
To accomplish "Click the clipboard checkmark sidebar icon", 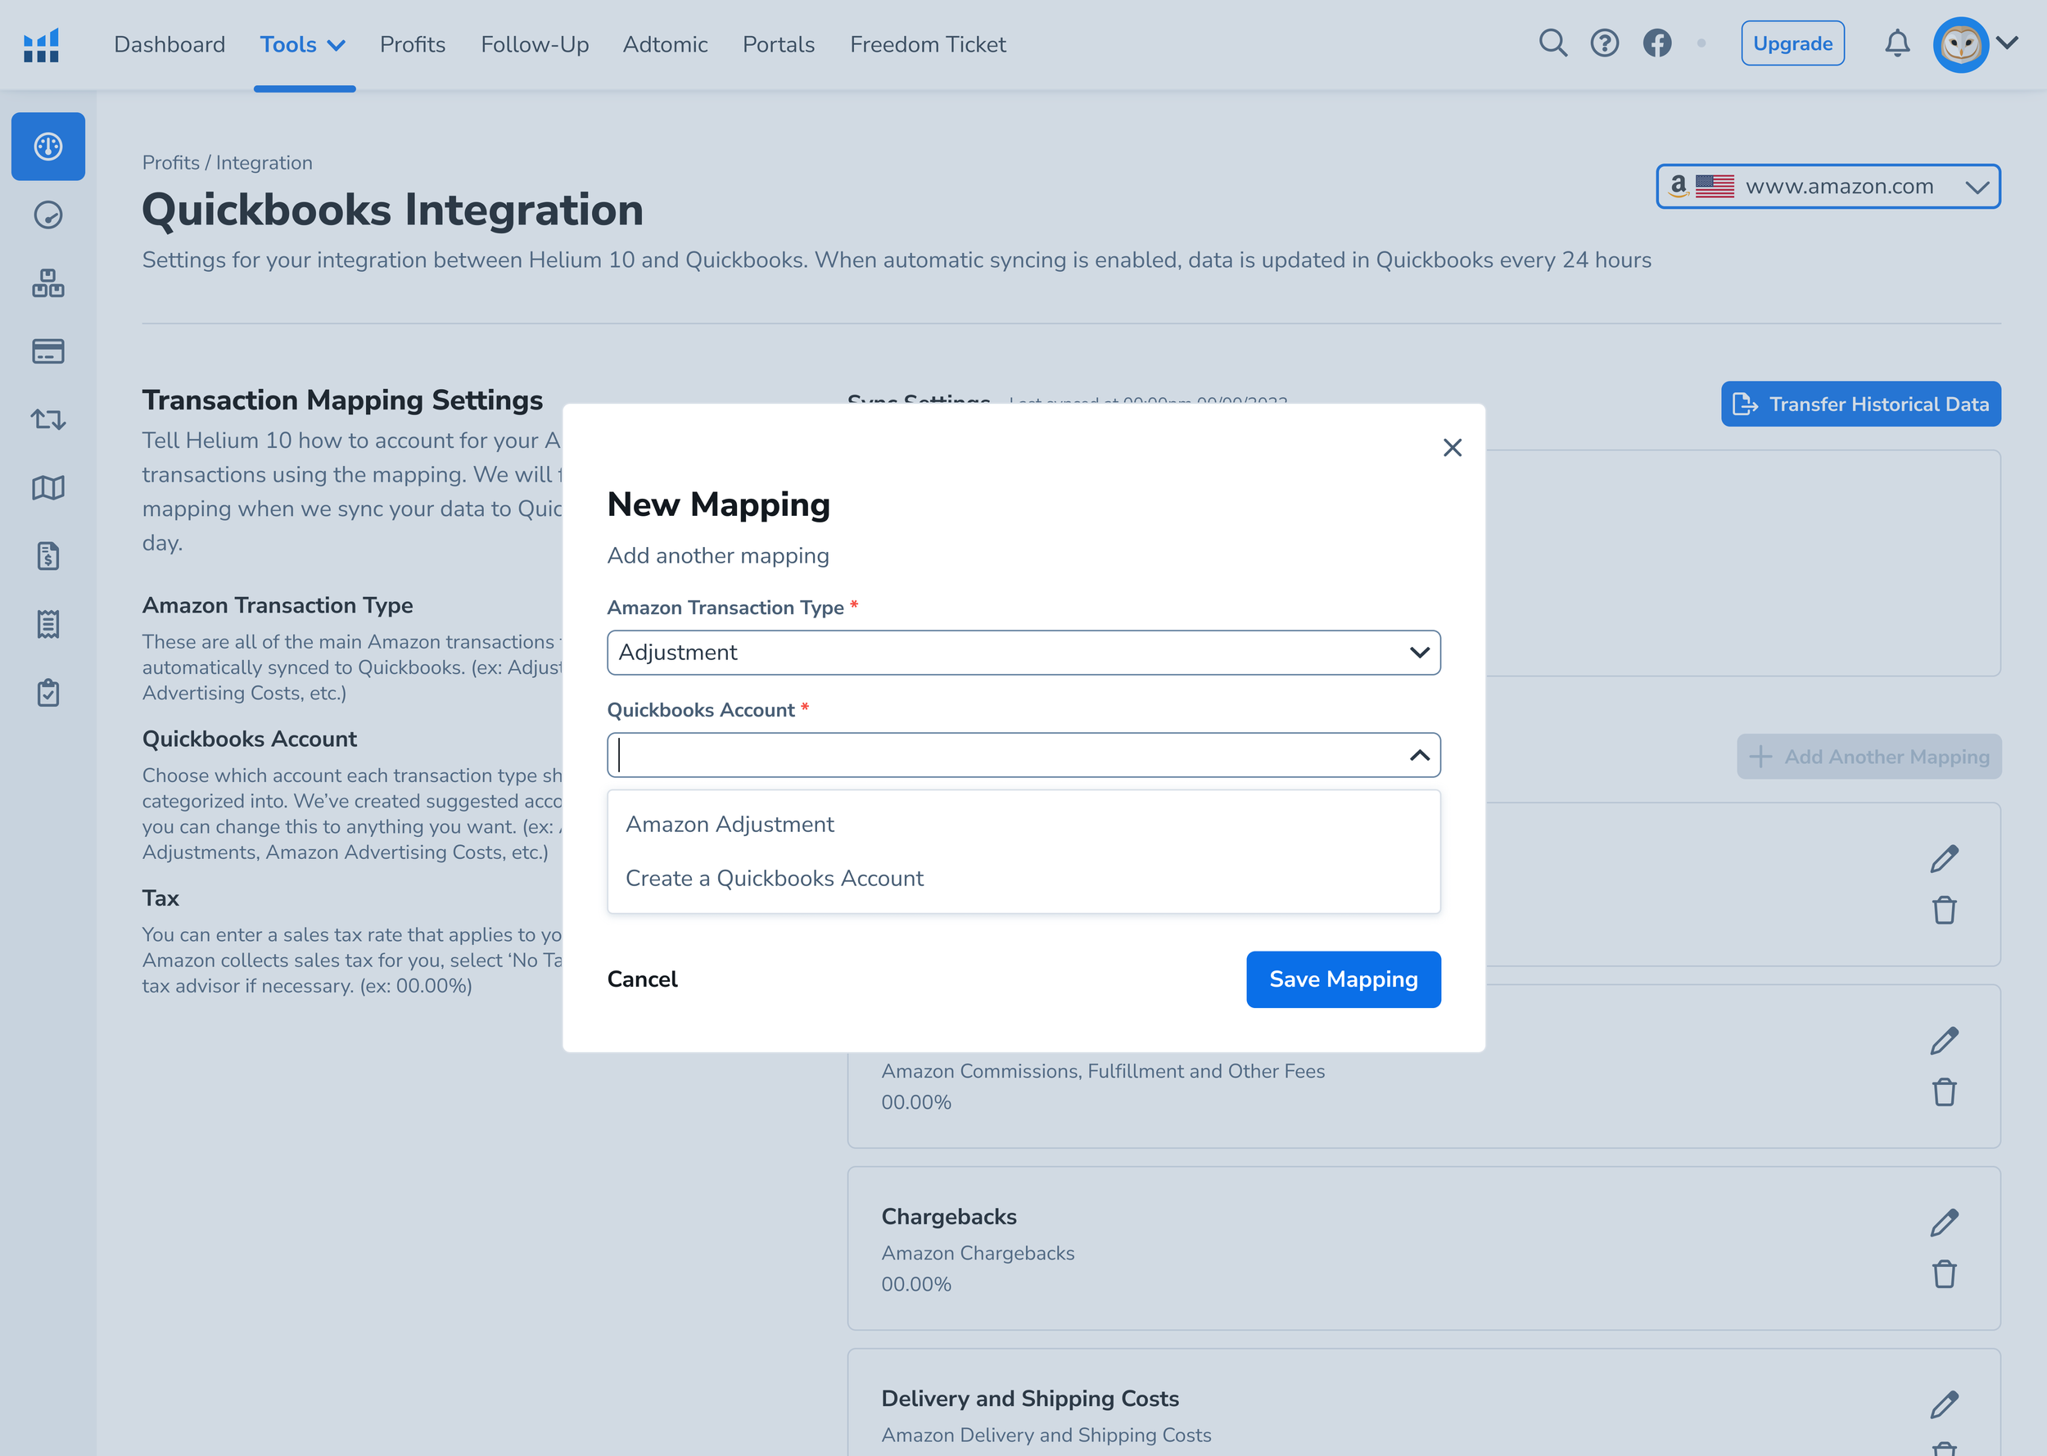I will [48, 692].
